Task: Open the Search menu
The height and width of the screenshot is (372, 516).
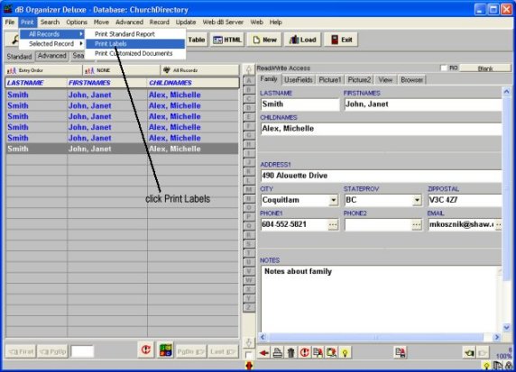Action: coord(50,22)
